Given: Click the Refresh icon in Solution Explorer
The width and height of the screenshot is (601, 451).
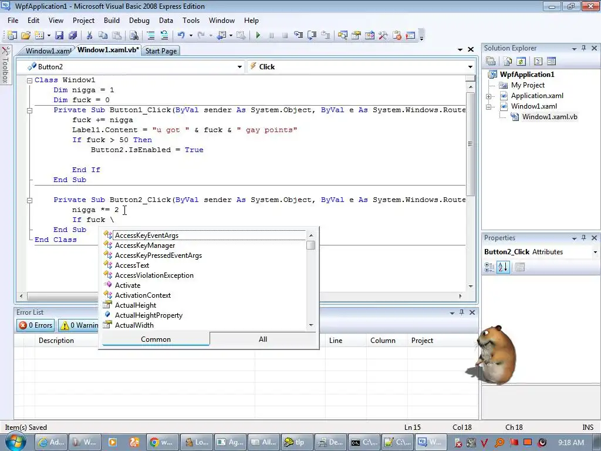Looking at the screenshot, I should click(x=521, y=61).
